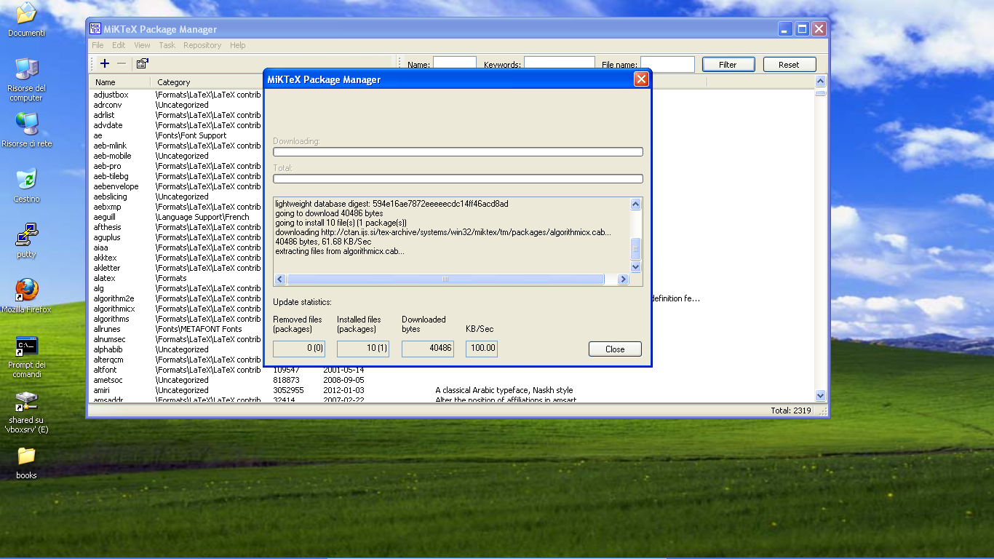Click the log horizontal scroll right arrow

pos(623,279)
